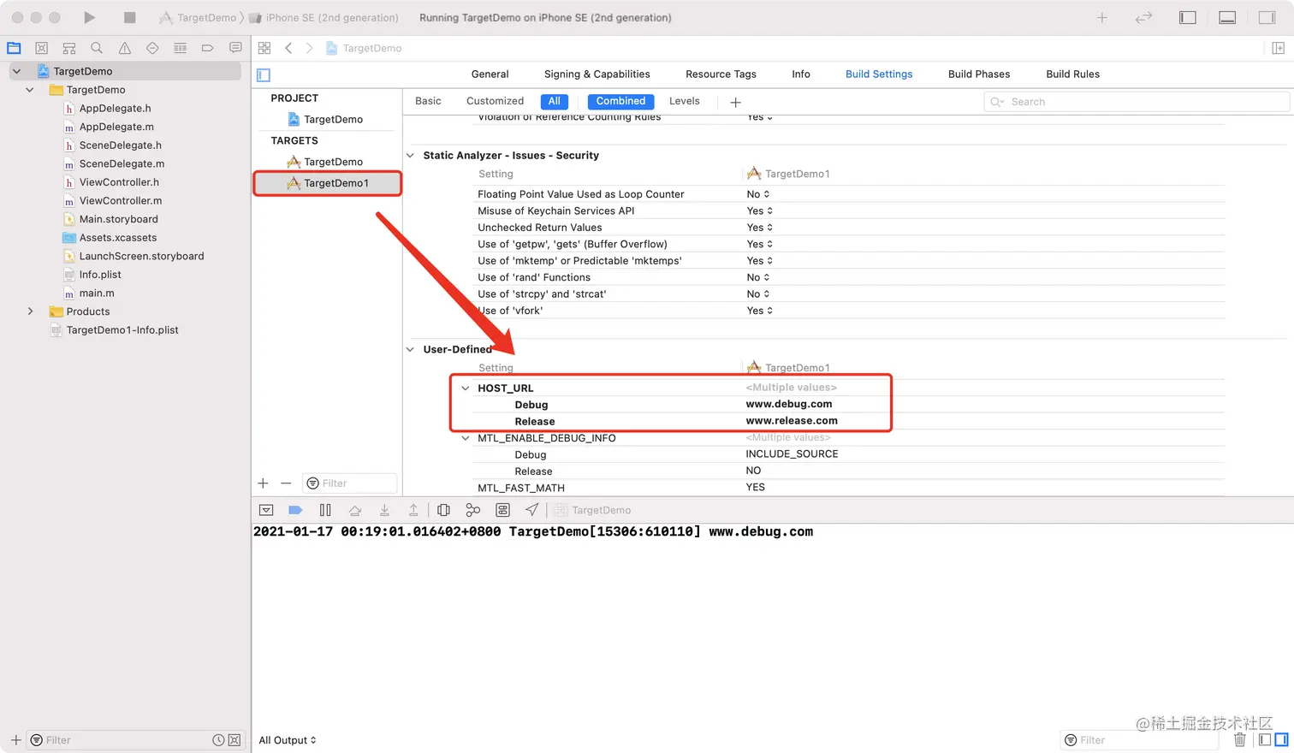Show only recent files in navigator
This screenshot has height=753, width=1294.
pos(218,740)
